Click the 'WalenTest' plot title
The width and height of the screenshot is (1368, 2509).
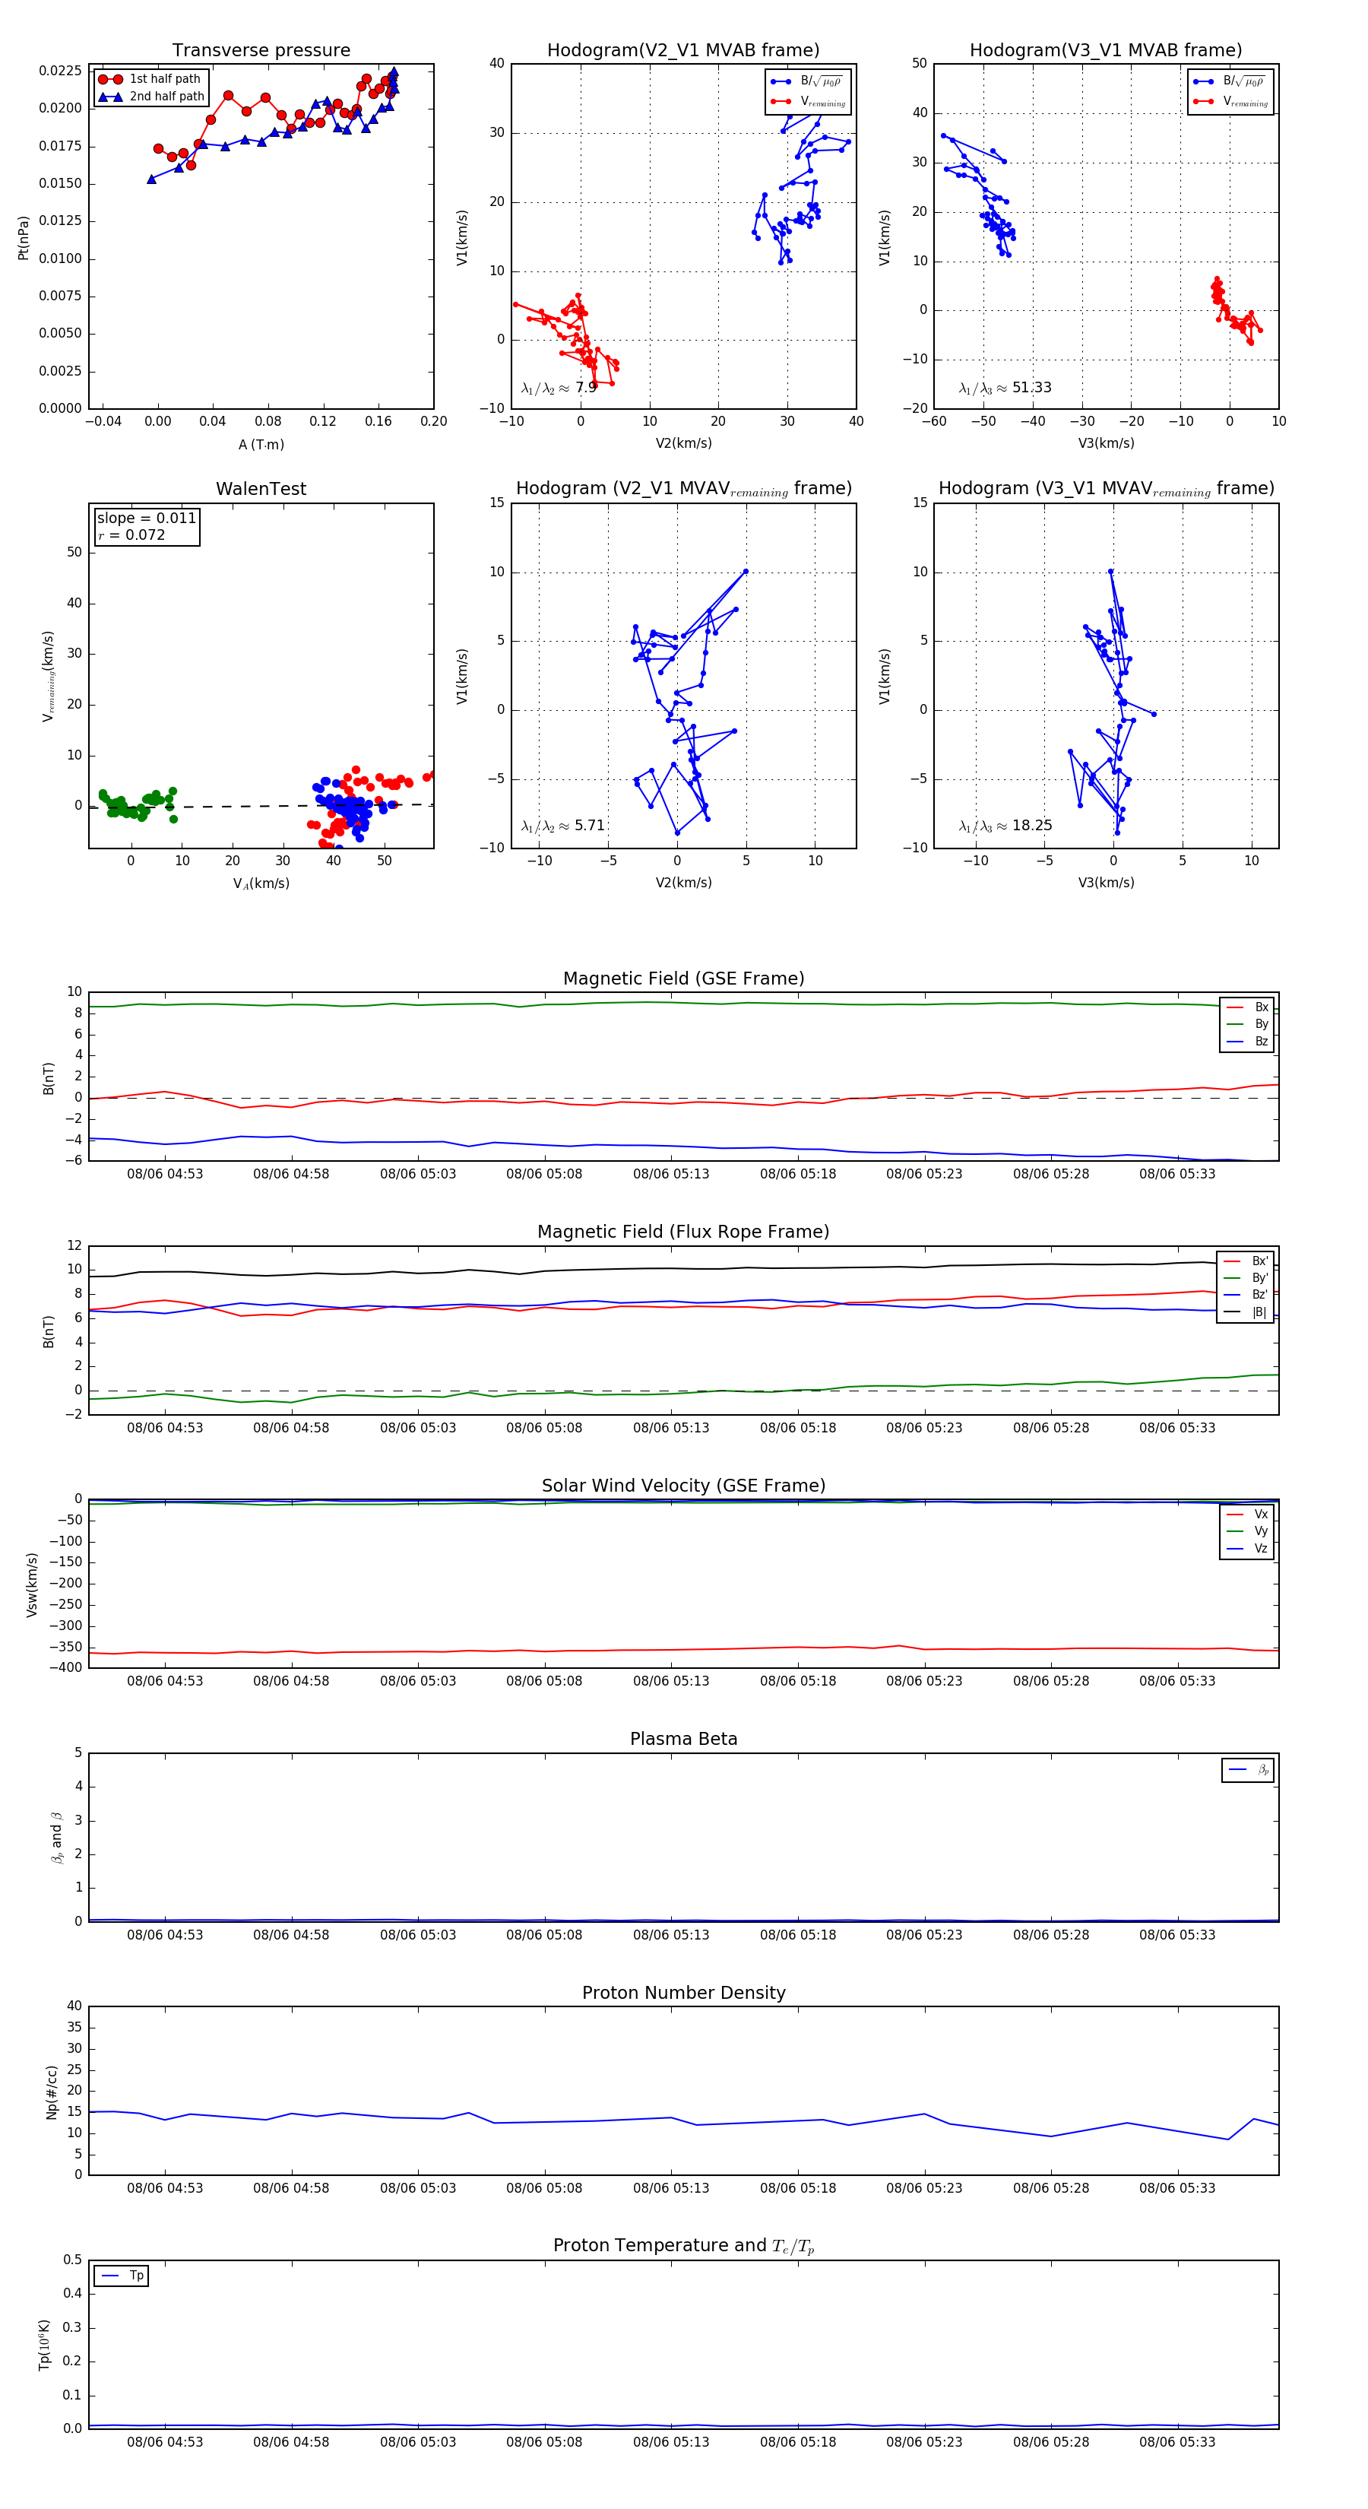pos(261,489)
